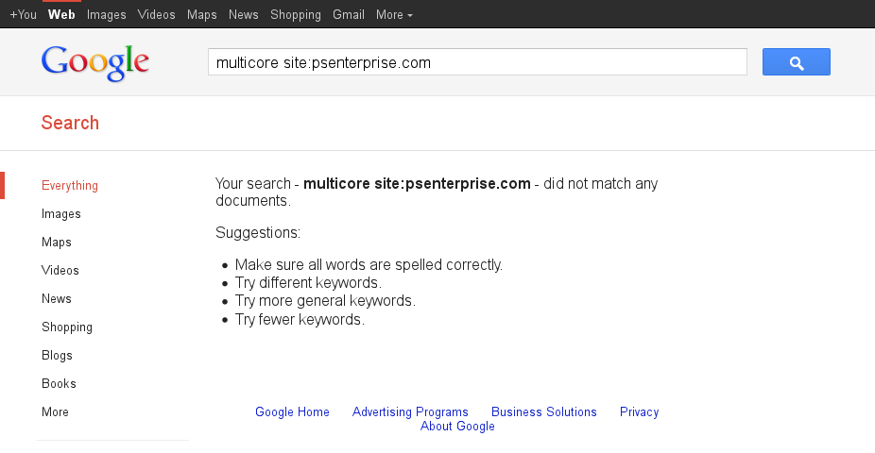Show Blogs results from sidebar

57,356
